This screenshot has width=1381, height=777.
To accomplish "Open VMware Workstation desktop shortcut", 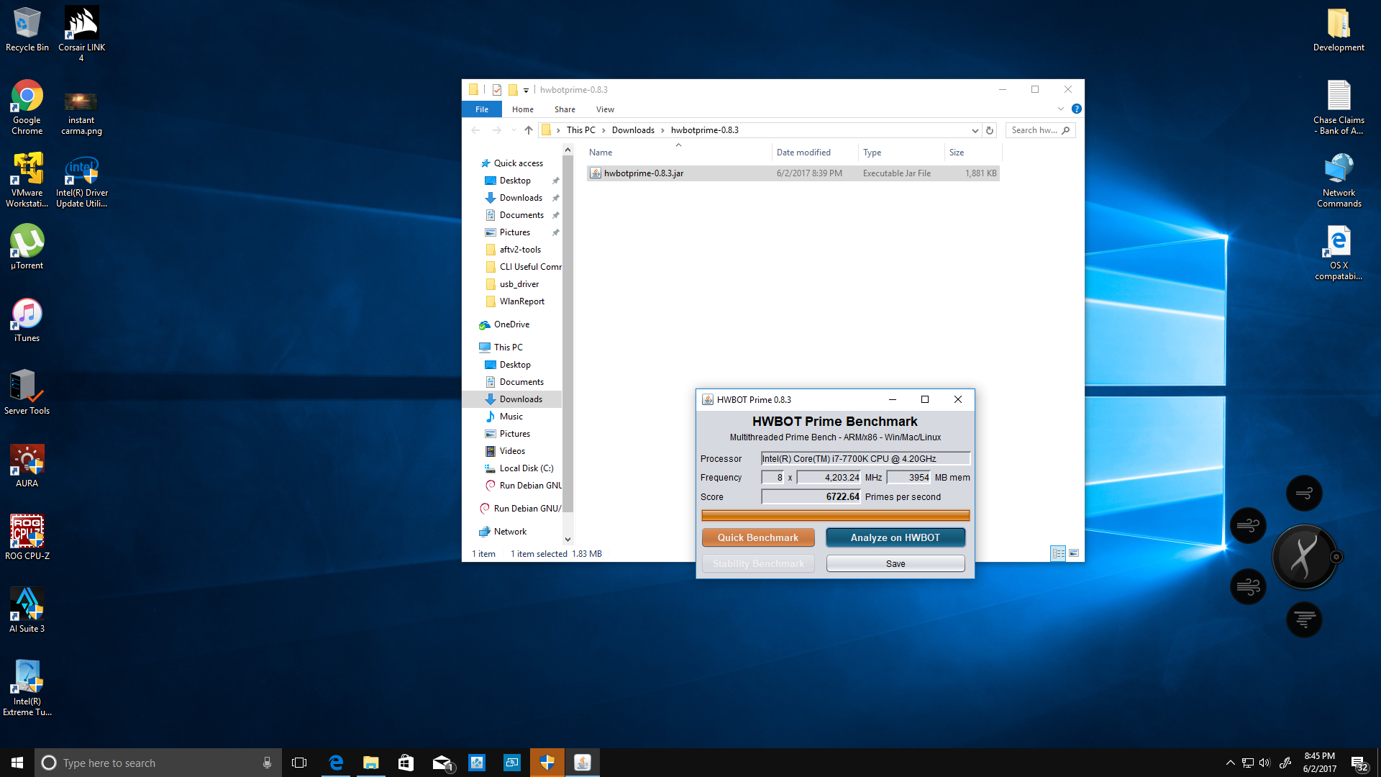I will (27, 180).
